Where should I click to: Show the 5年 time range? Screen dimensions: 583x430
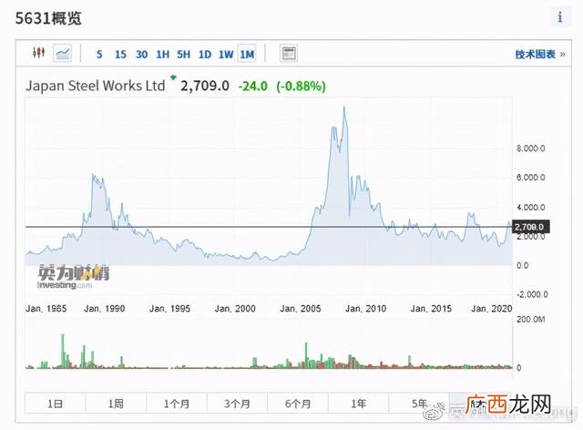(x=419, y=404)
